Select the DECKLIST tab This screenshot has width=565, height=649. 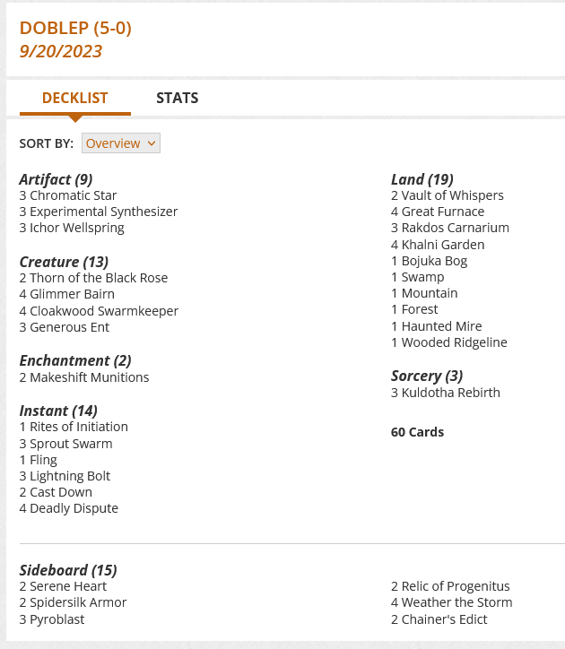[x=74, y=98]
